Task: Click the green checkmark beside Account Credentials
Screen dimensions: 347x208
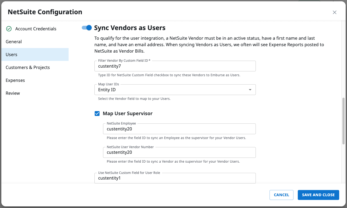Action: click(x=9, y=29)
